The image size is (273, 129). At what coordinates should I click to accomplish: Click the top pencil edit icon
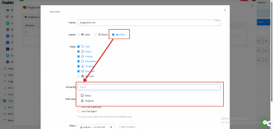pyautogui.click(x=266, y=41)
